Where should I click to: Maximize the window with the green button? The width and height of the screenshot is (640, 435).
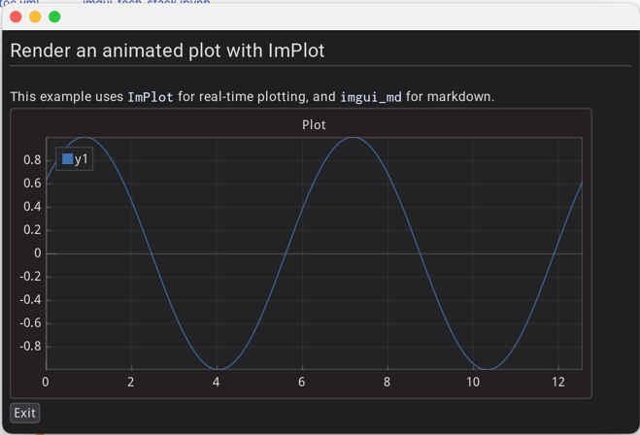54,17
